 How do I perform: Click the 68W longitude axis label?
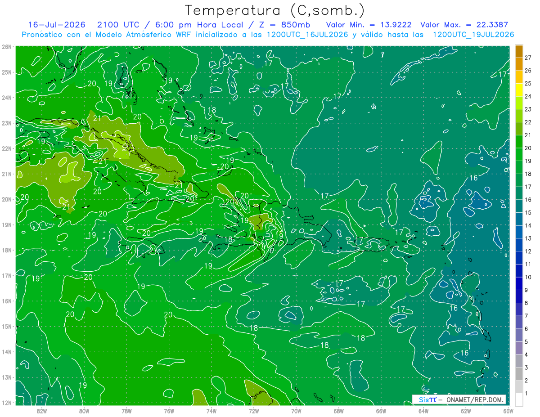[338, 411]
